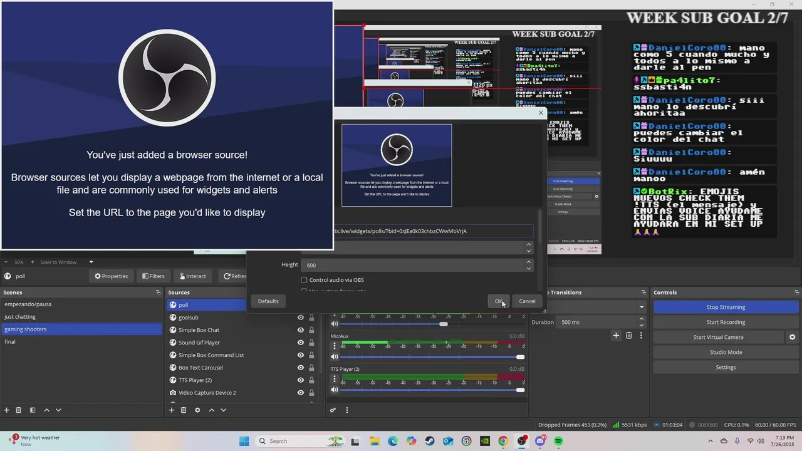
Task: Click Cancel in the properties dialog
Action: pos(527,301)
